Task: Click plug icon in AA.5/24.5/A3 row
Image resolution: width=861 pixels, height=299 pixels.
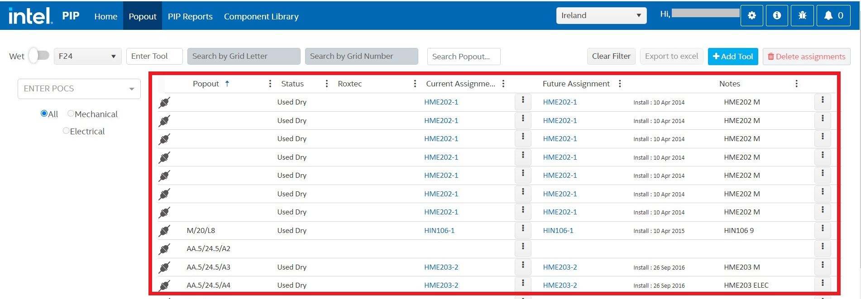Action: coord(164,267)
